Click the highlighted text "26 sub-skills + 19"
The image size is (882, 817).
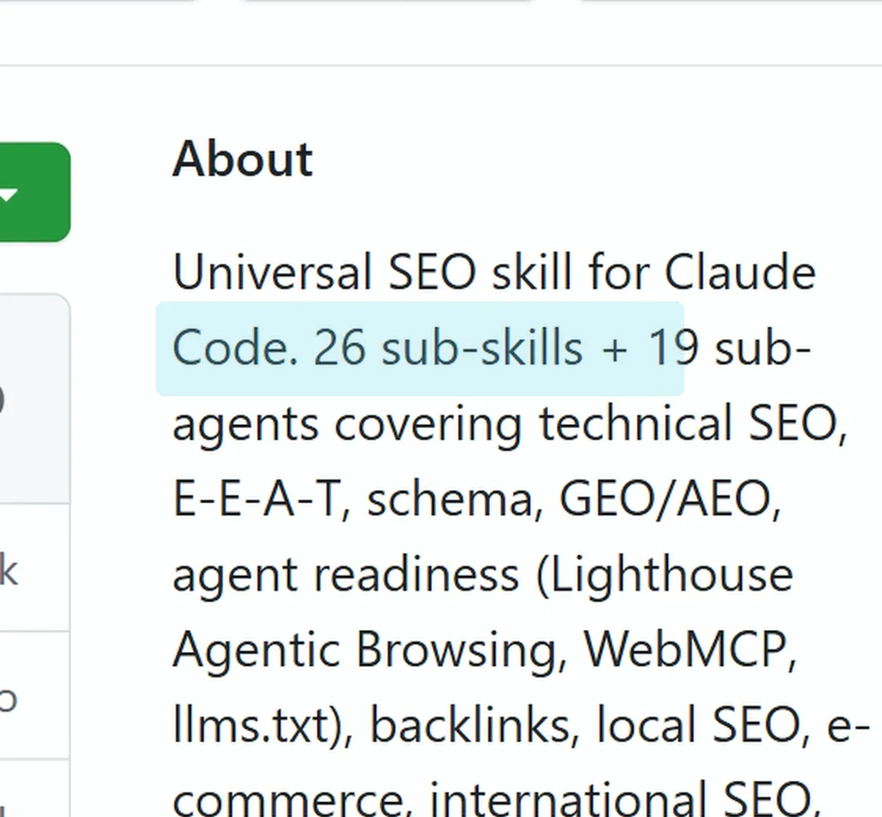pyautogui.click(x=506, y=348)
